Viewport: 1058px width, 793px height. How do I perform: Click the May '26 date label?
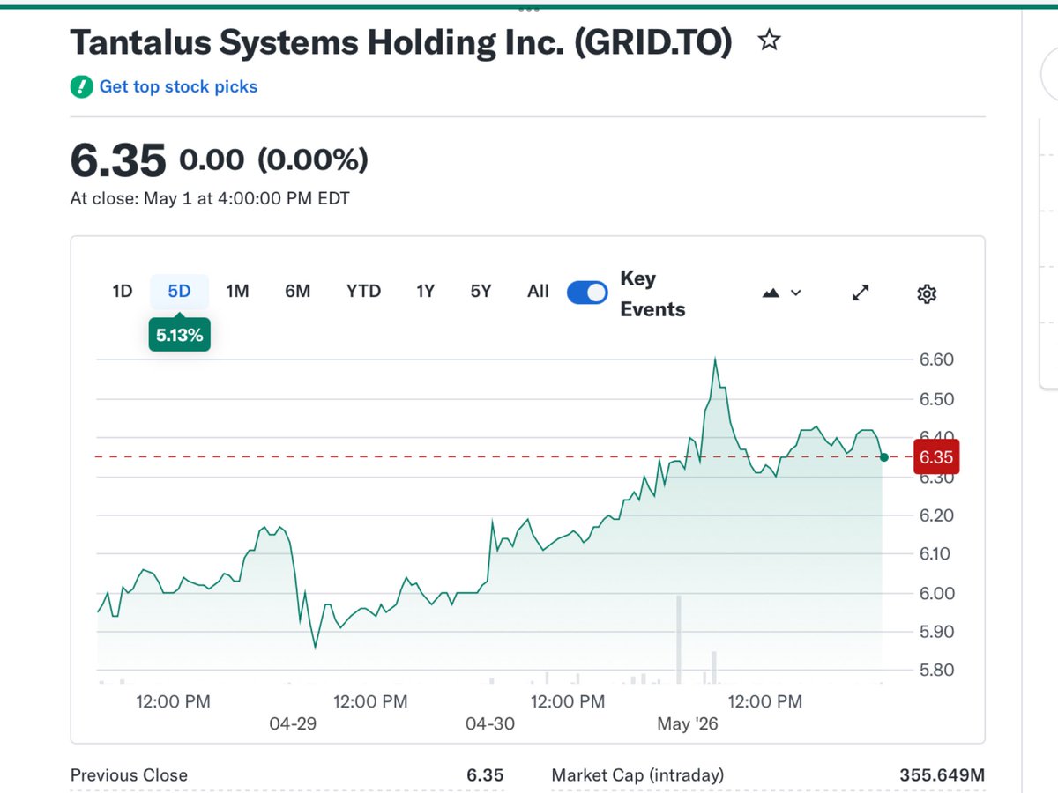point(688,723)
